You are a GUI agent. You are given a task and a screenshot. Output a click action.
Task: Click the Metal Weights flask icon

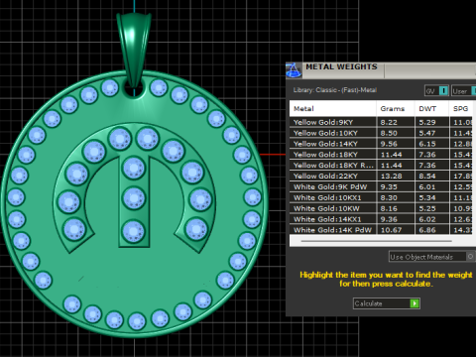[x=294, y=70]
